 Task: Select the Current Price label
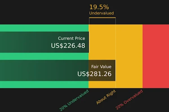point(72,38)
